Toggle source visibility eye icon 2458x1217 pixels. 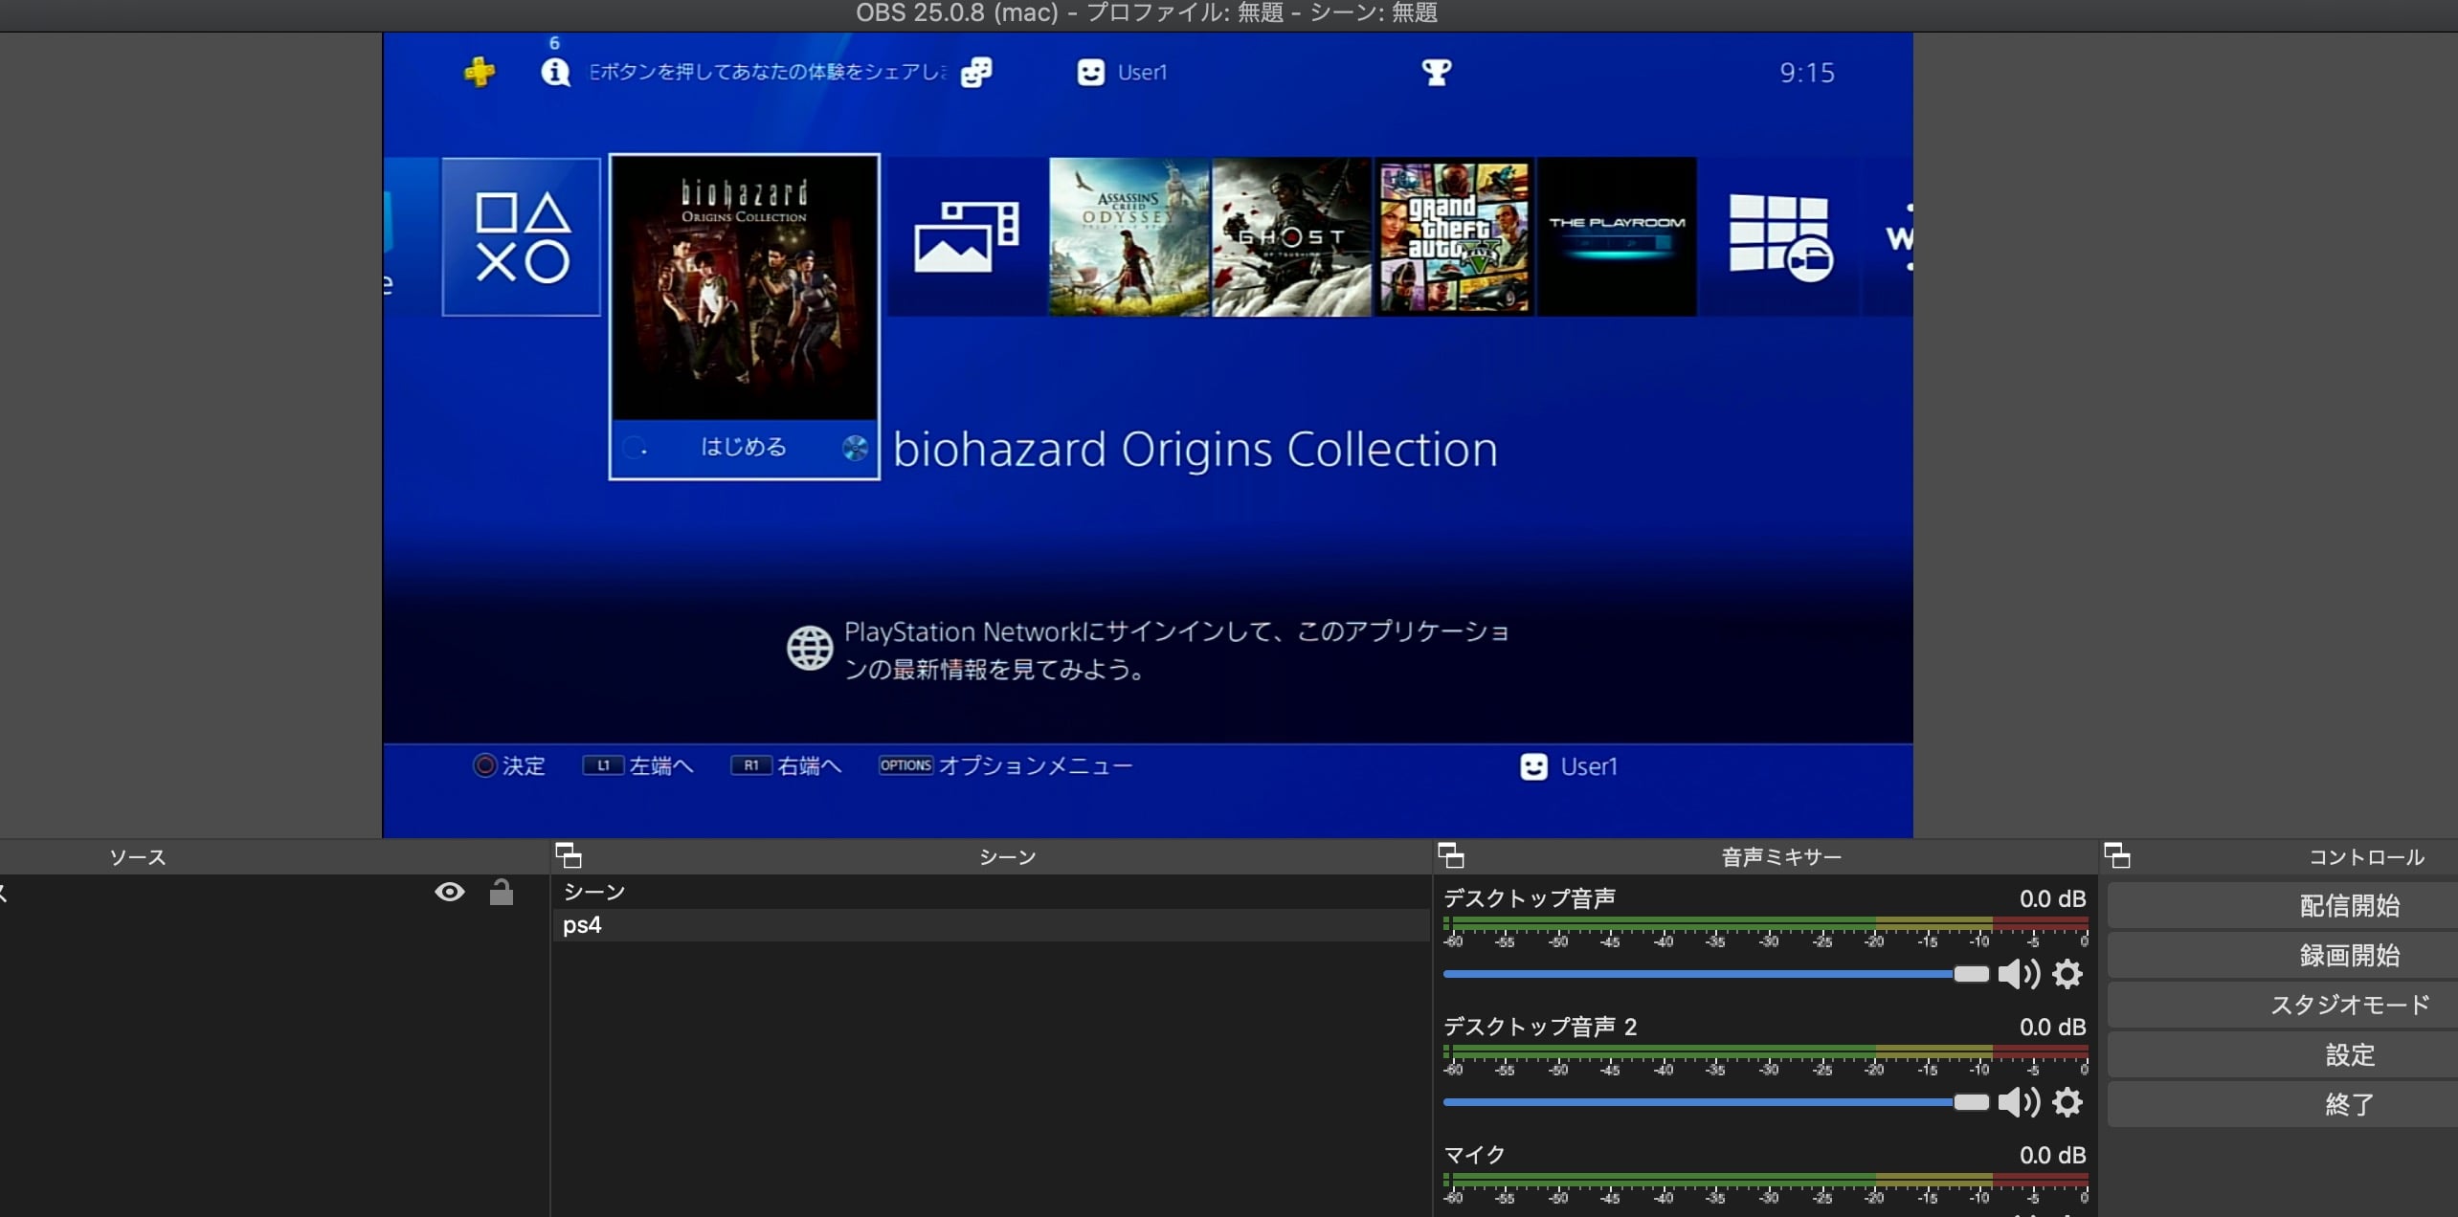(x=449, y=893)
